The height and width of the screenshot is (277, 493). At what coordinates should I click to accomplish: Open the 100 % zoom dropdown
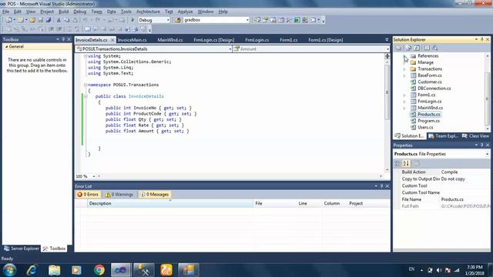click(x=94, y=176)
